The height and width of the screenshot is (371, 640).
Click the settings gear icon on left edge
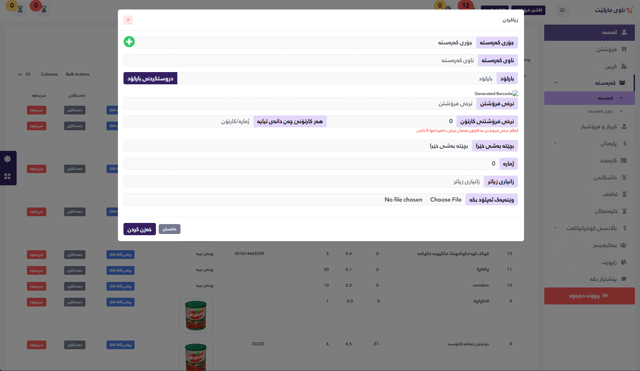8,159
